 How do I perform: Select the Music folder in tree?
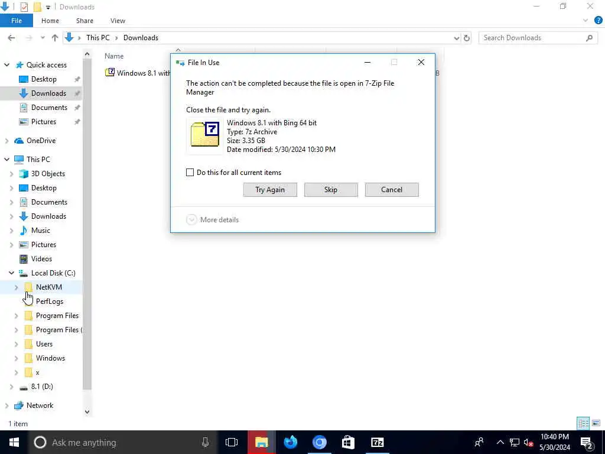[41, 231]
